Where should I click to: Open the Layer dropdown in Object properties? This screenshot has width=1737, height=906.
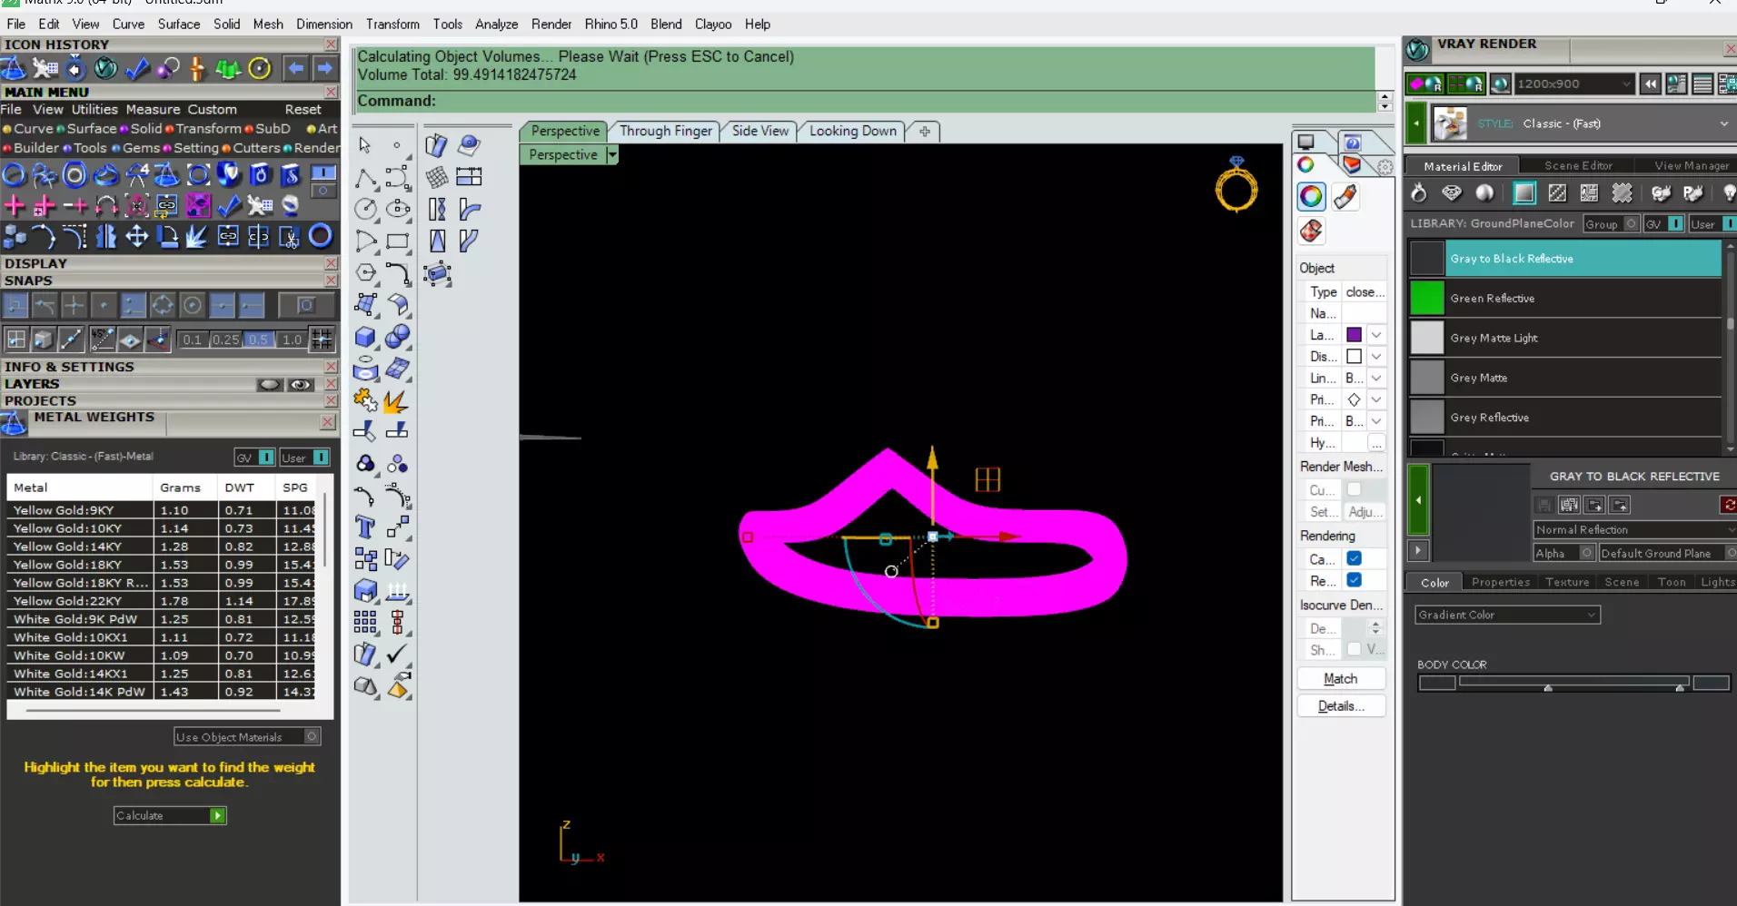(x=1376, y=335)
